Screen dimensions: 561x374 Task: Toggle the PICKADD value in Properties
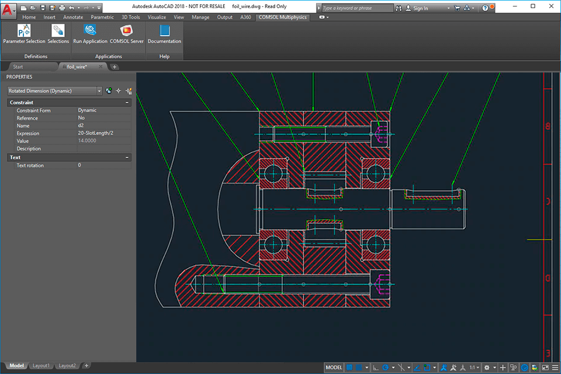tap(108, 91)
